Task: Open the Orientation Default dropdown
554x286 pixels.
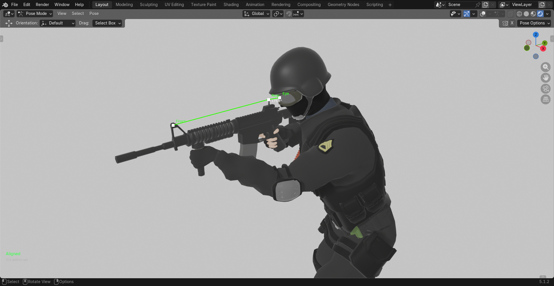Action: (58, 23)
